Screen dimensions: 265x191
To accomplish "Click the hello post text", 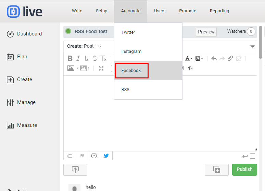I will pos(91,187).
